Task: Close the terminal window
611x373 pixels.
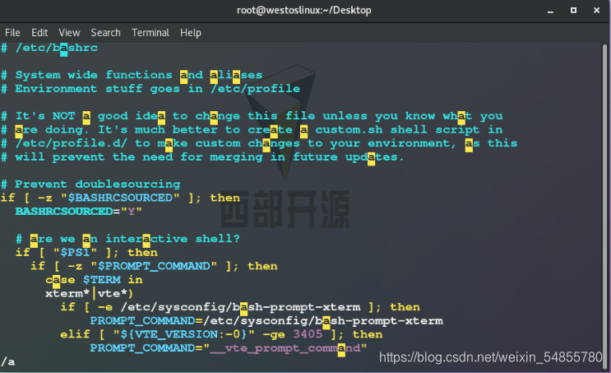Action: tap(596, 11)
